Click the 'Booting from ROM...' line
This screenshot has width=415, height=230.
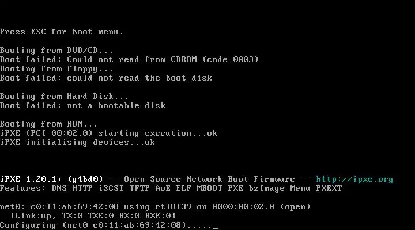[49, 124]
